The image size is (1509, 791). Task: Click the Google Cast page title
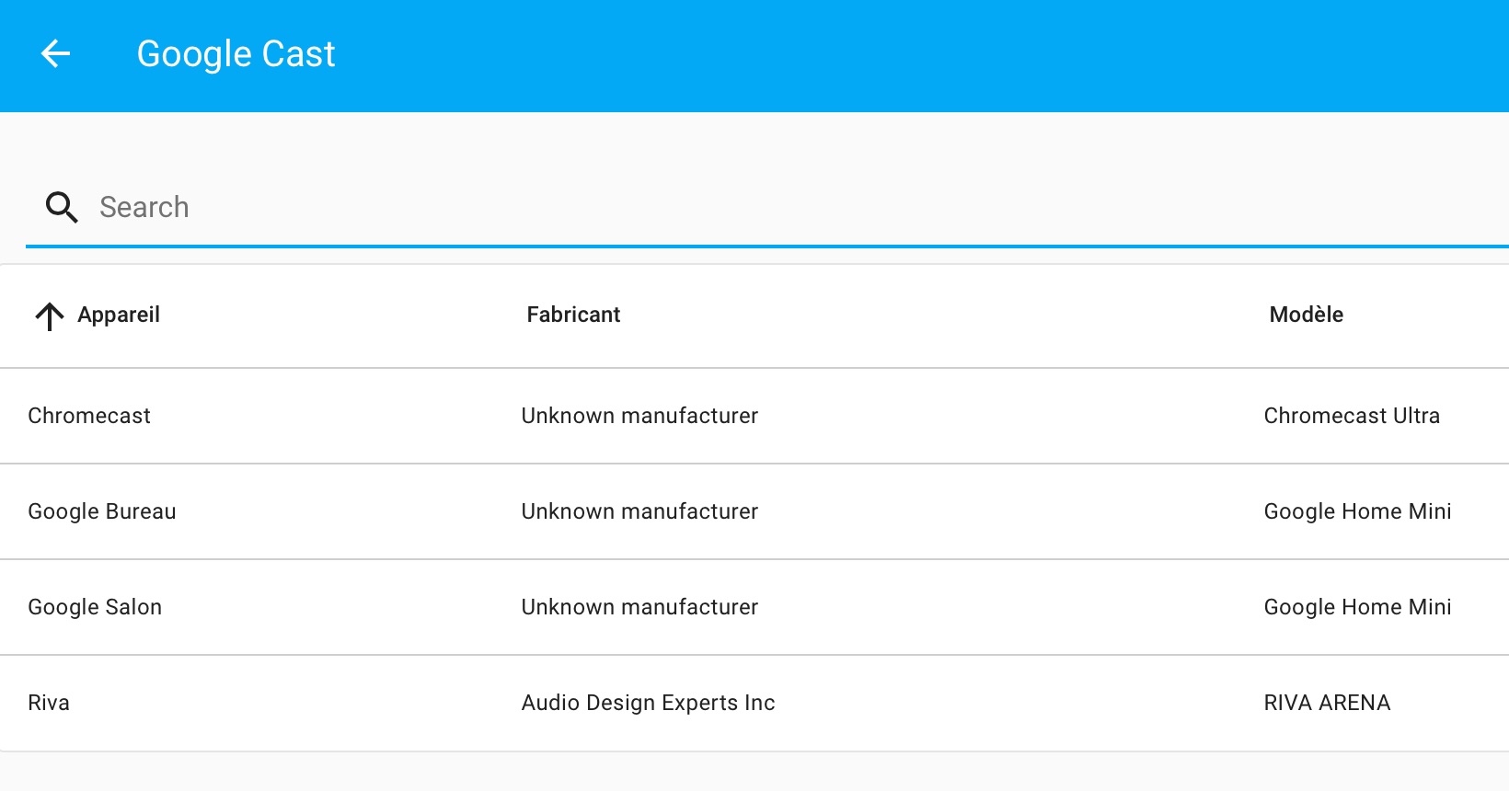pos(236,54)
